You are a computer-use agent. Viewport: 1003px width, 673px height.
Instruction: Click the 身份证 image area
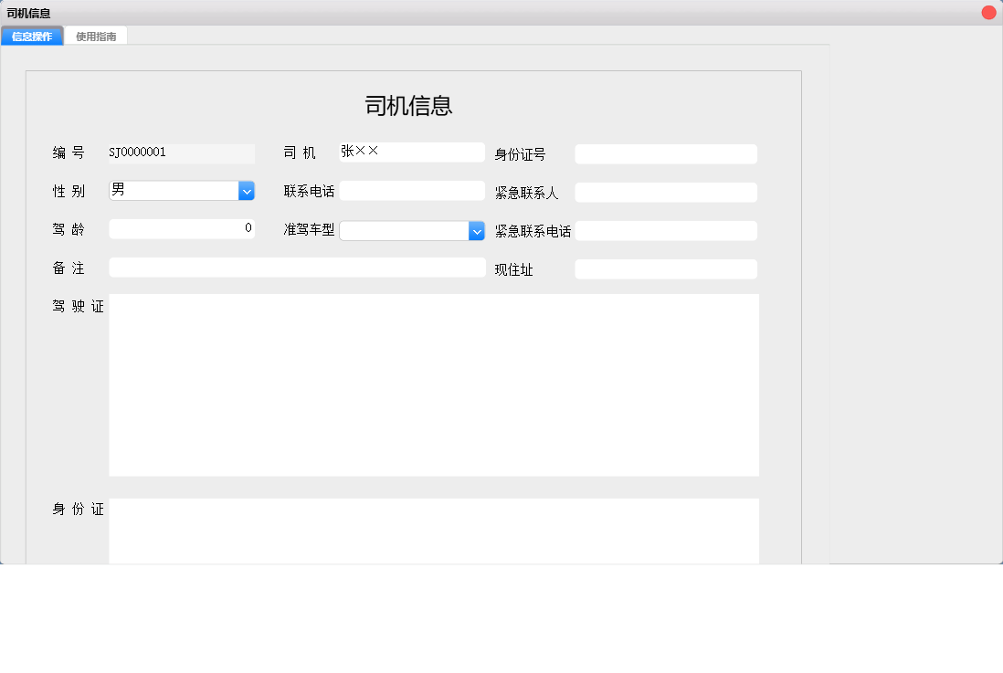click(x=434, y=531)
